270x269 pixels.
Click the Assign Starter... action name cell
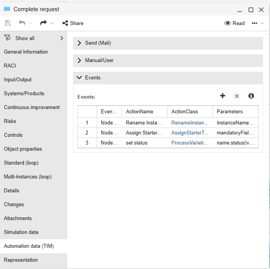point(145,133)
